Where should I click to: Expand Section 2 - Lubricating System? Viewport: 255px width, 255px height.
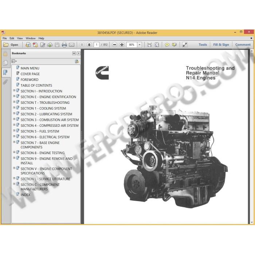pyautogui.click(x=14, y=113)
